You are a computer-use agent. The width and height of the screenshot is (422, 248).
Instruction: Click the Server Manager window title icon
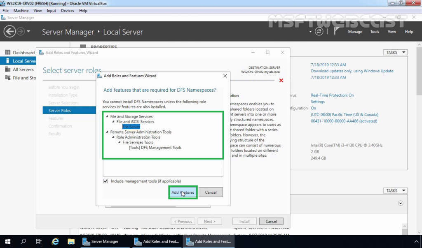[3, 18]
